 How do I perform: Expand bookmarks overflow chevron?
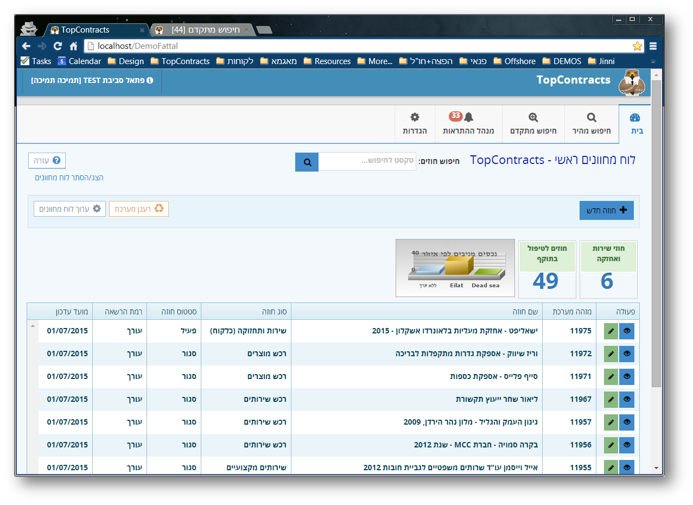click(x=653, y=62)
